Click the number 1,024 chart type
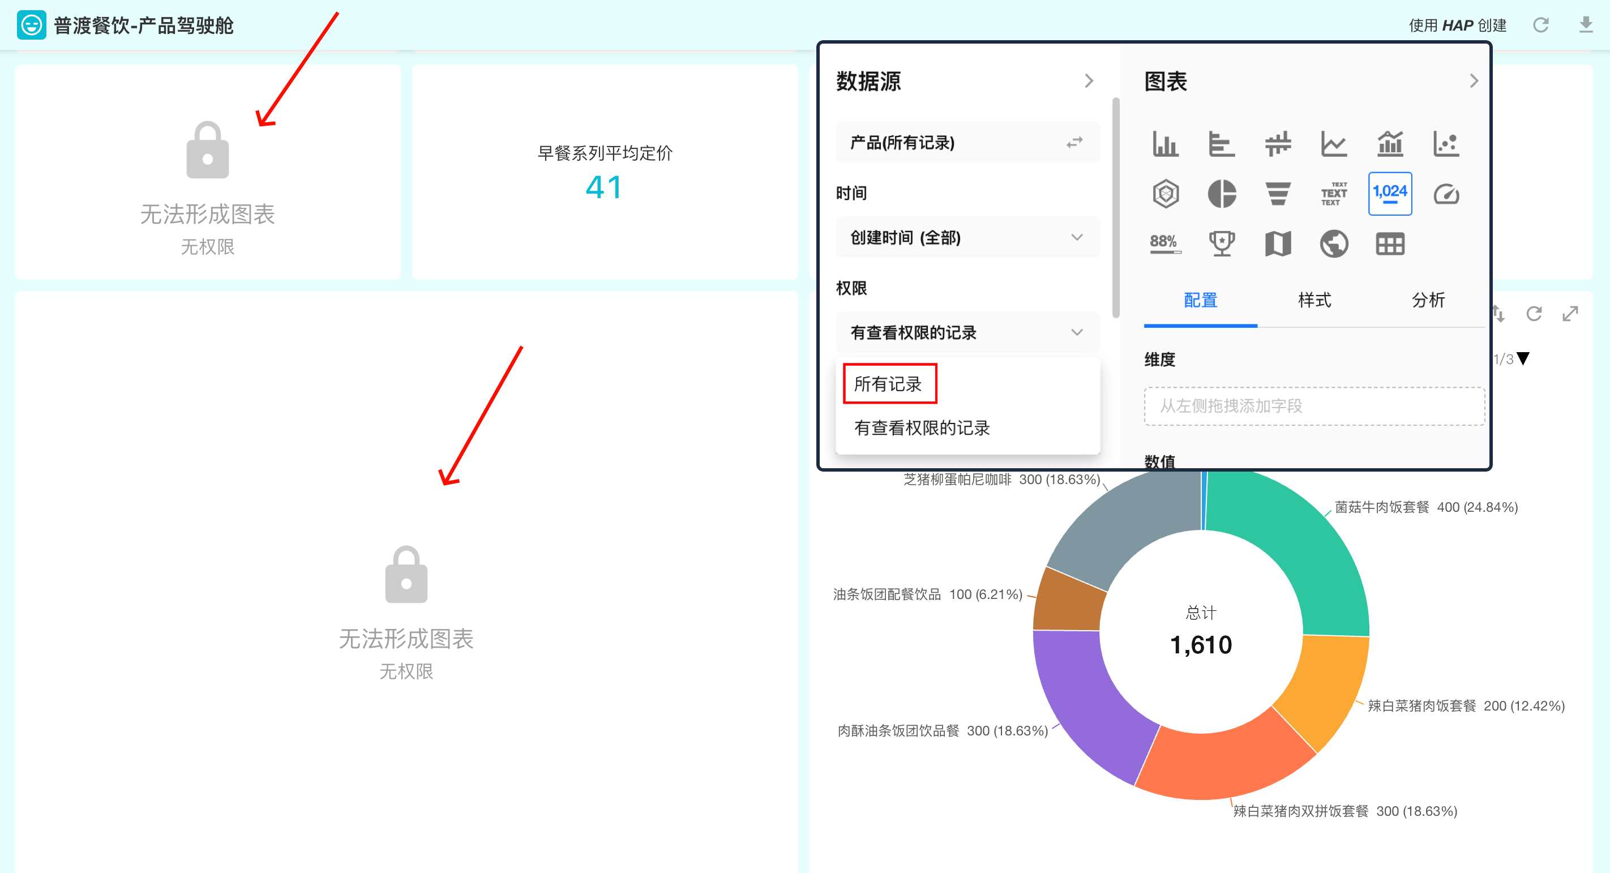This screenshot has width=1610, height=873. pos(1389,194)
